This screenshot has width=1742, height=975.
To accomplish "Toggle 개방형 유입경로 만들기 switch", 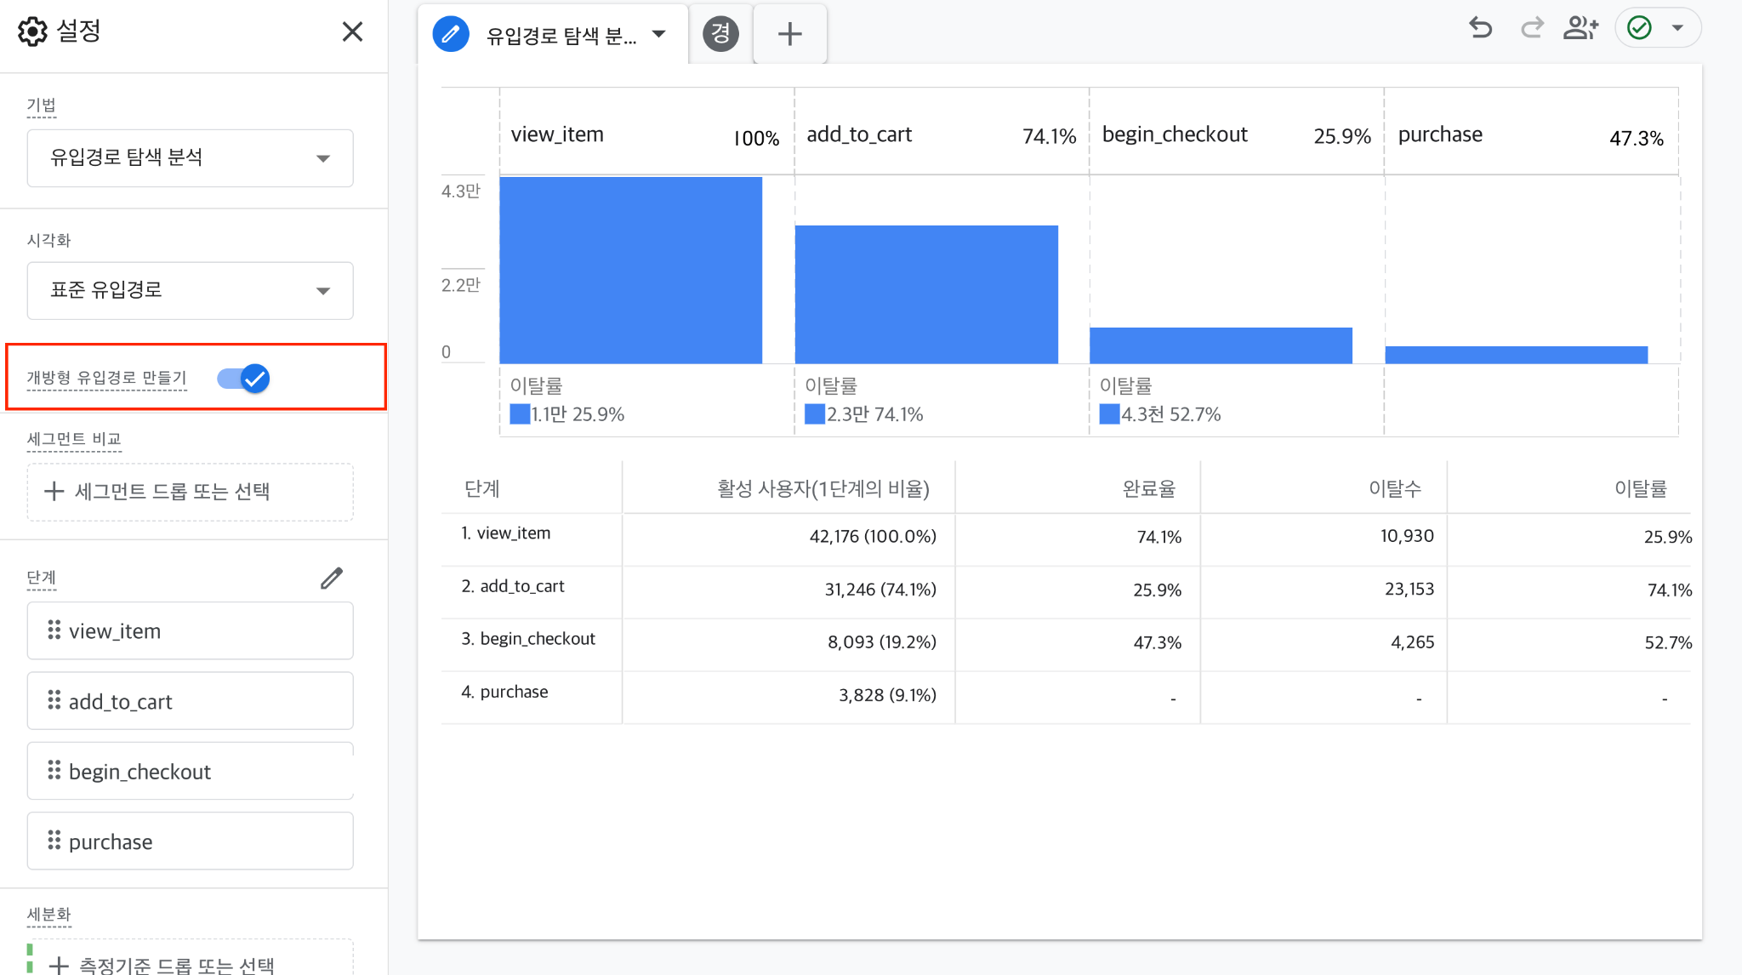I will (243, 378).
